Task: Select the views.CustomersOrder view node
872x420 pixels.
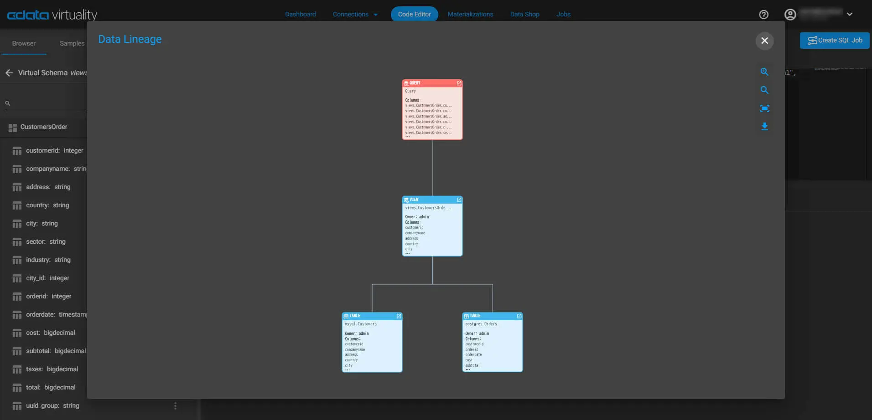Action: 432,226
